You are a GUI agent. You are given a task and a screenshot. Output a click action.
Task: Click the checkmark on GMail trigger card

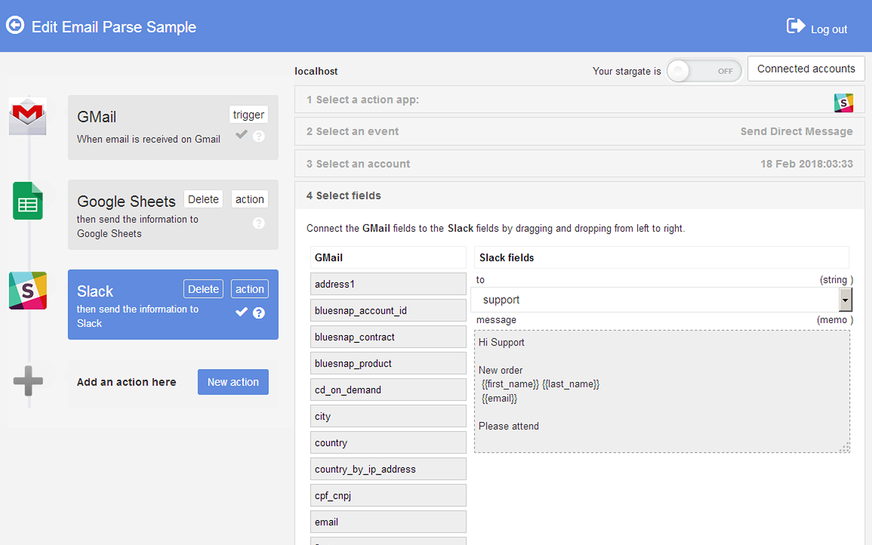click(x=241, y=135)
